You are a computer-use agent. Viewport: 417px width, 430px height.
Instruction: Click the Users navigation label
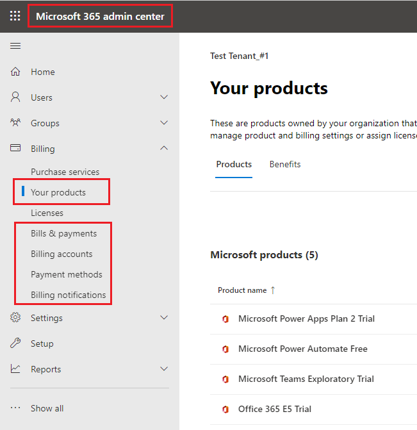click(x=42, y=97)
